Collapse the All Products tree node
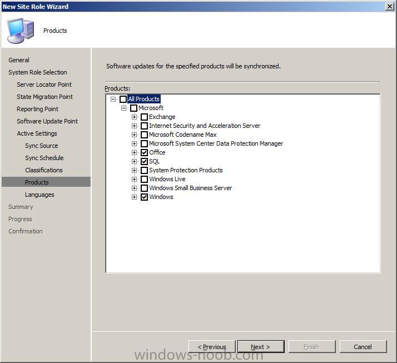397x363 pixels. [113, 99]
